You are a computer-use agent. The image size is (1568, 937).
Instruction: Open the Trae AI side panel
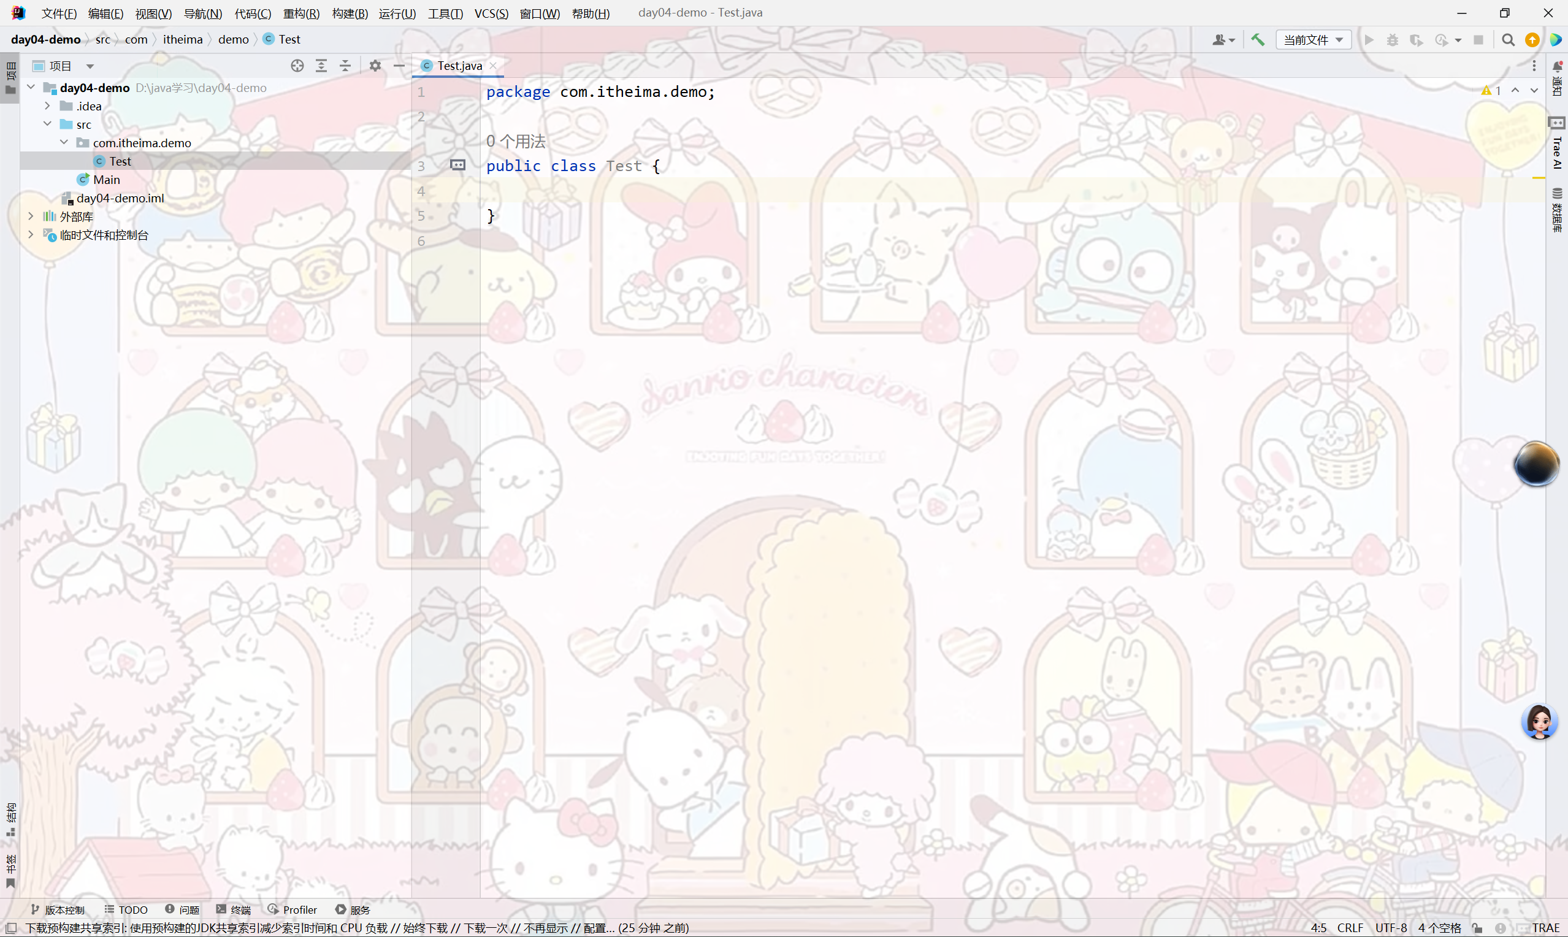tap(1558, 144)
